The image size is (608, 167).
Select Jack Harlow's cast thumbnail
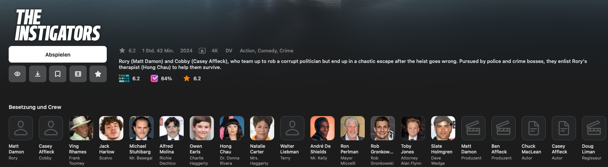(111, 128)
